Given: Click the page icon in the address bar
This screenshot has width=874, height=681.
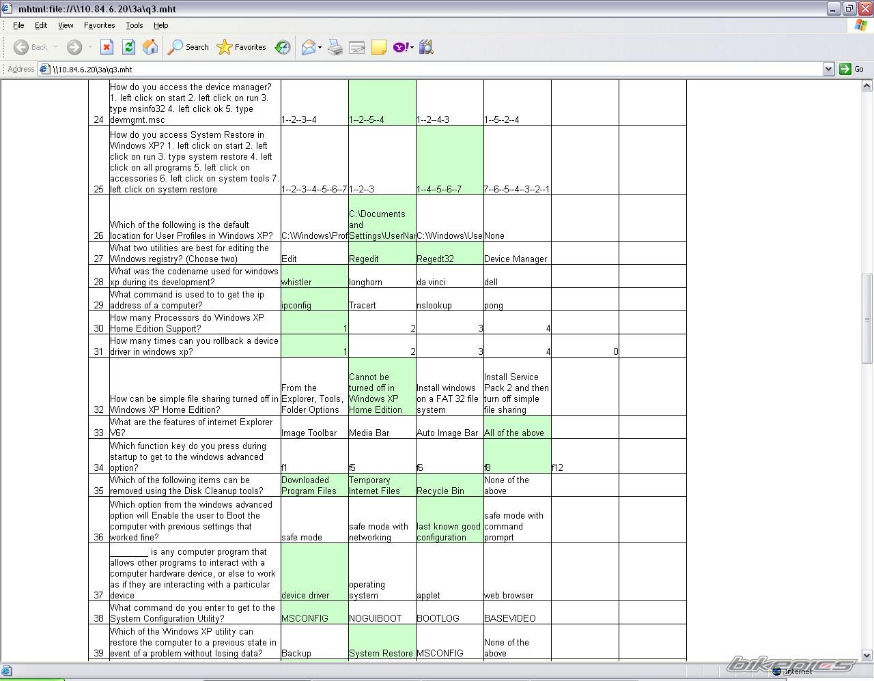Looking at the screenshot, I should (44, 69).
